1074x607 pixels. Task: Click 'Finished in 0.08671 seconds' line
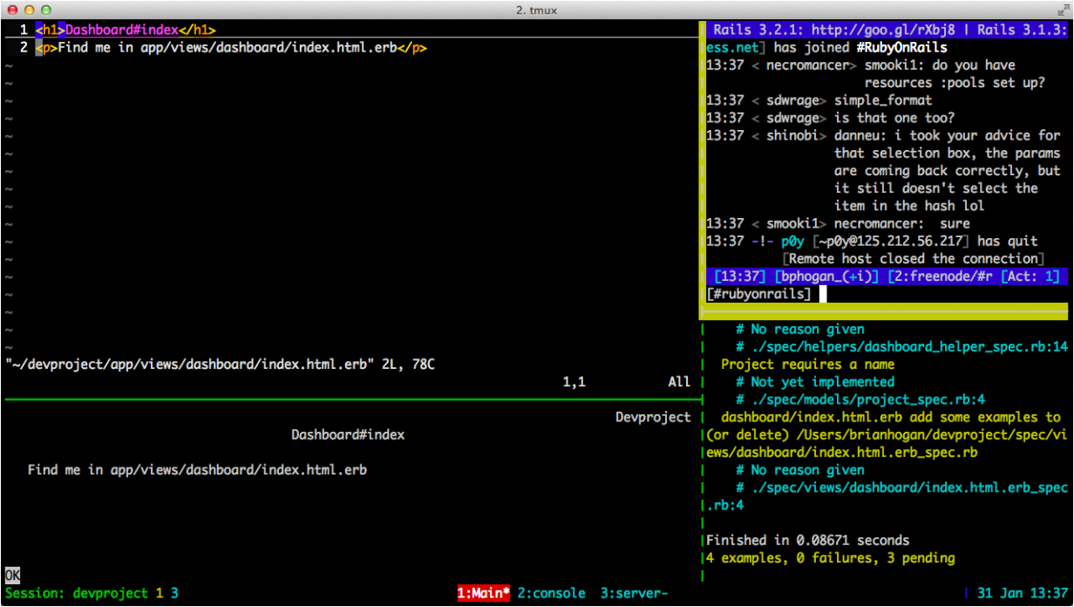point(807,540)
